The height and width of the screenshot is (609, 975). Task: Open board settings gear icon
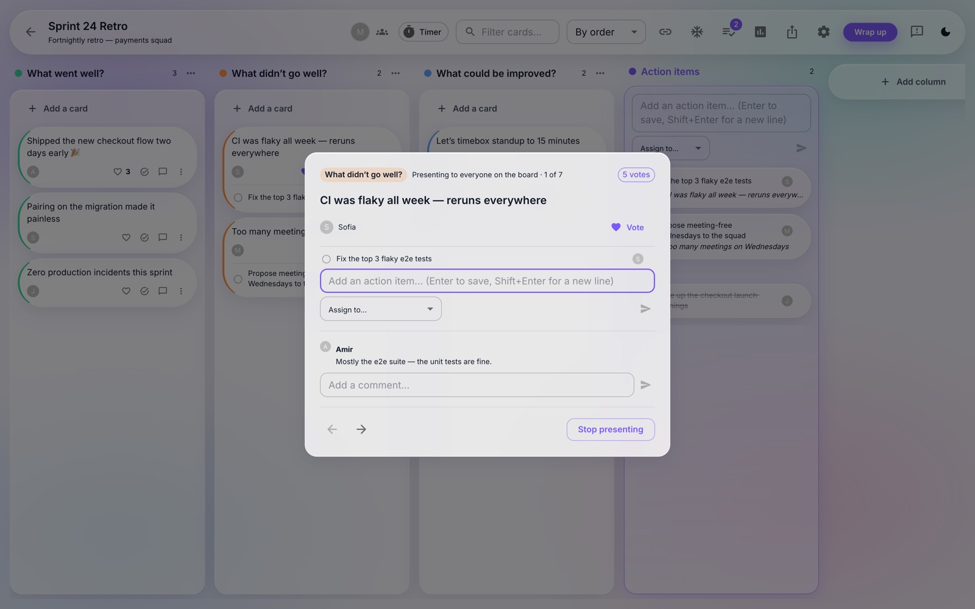pyautogui.click(x=824, y=32)
